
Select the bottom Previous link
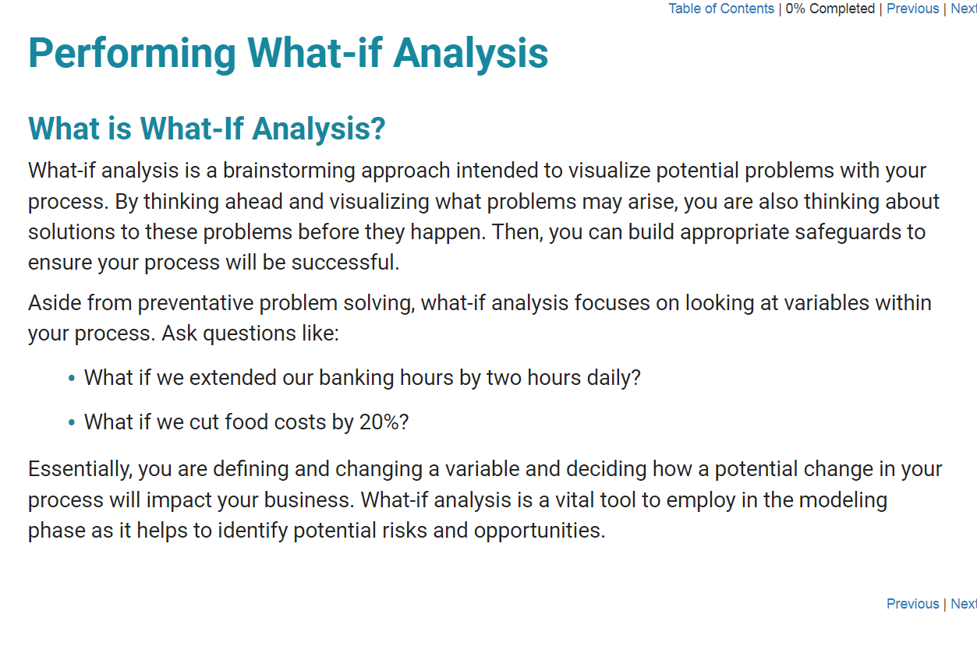pos(912,604)
